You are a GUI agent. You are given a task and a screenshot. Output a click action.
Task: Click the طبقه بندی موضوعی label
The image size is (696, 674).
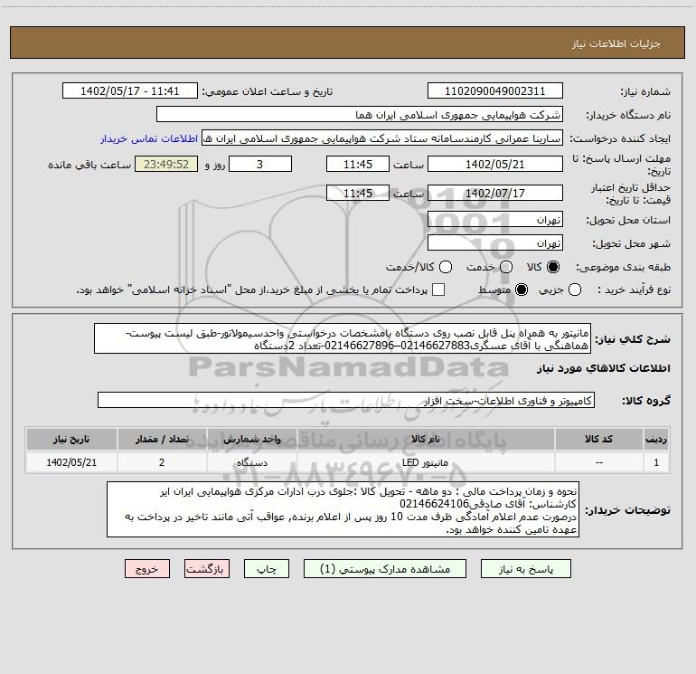point(623,268)
